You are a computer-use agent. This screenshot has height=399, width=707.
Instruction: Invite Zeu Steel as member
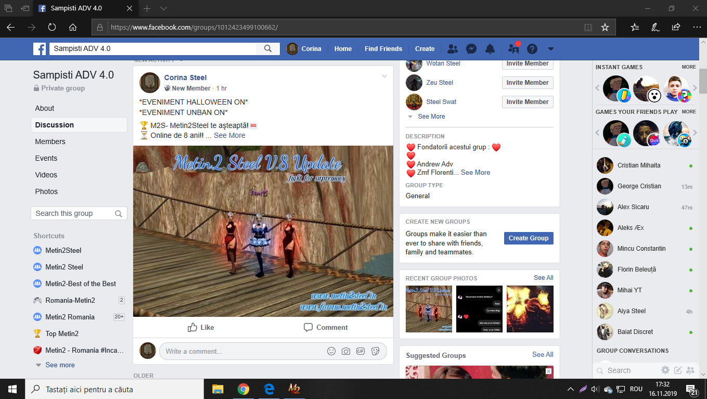(528, 83)
